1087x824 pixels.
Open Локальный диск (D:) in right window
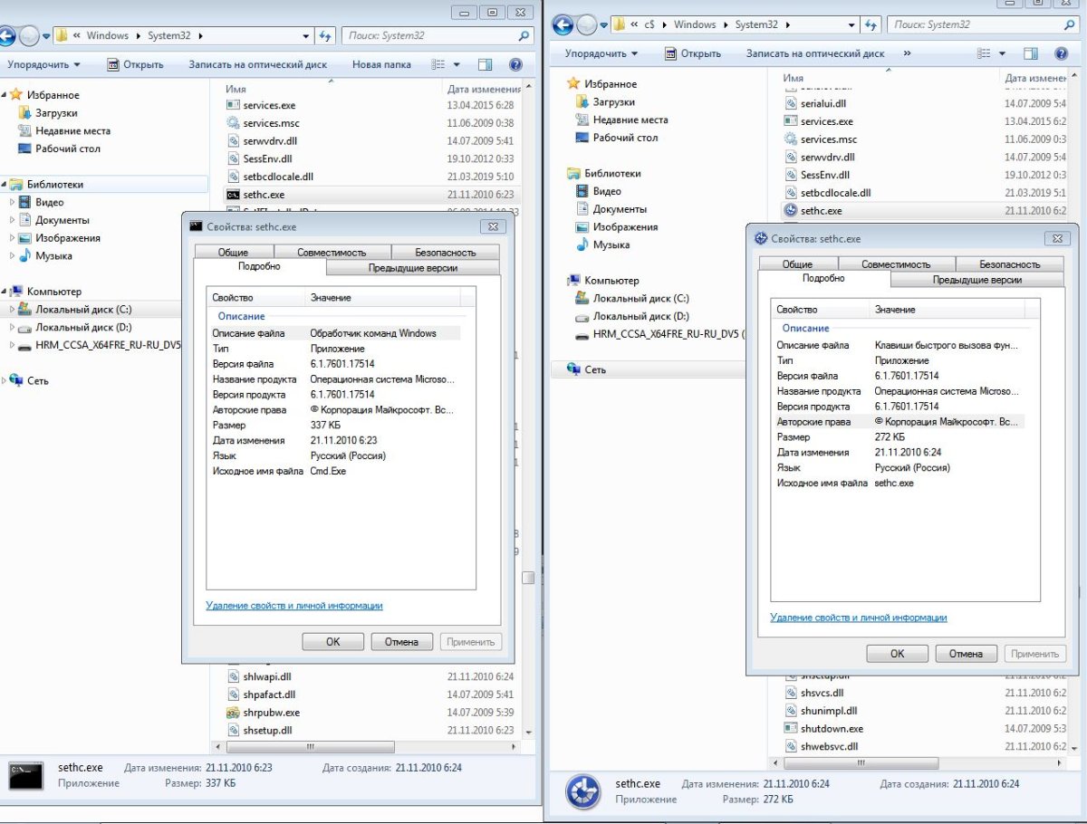(640, 317)
